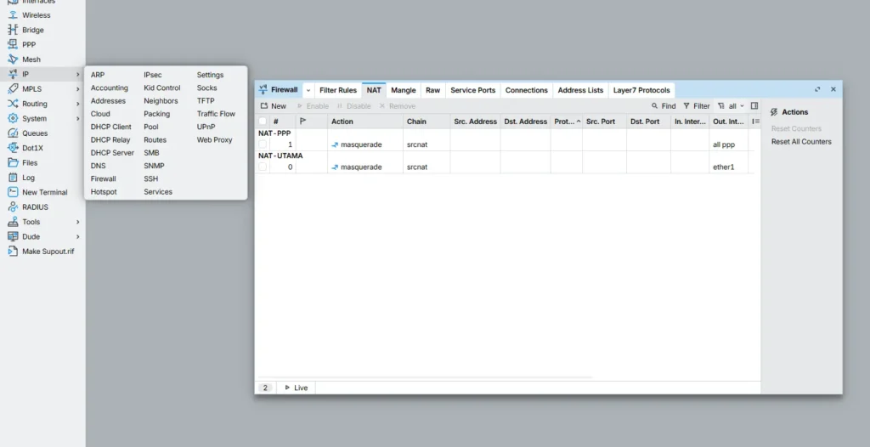Toggle Live updating in status bar
Image resolution: width=870 pixels, height=447 pixels.
[x=297, y=388]
